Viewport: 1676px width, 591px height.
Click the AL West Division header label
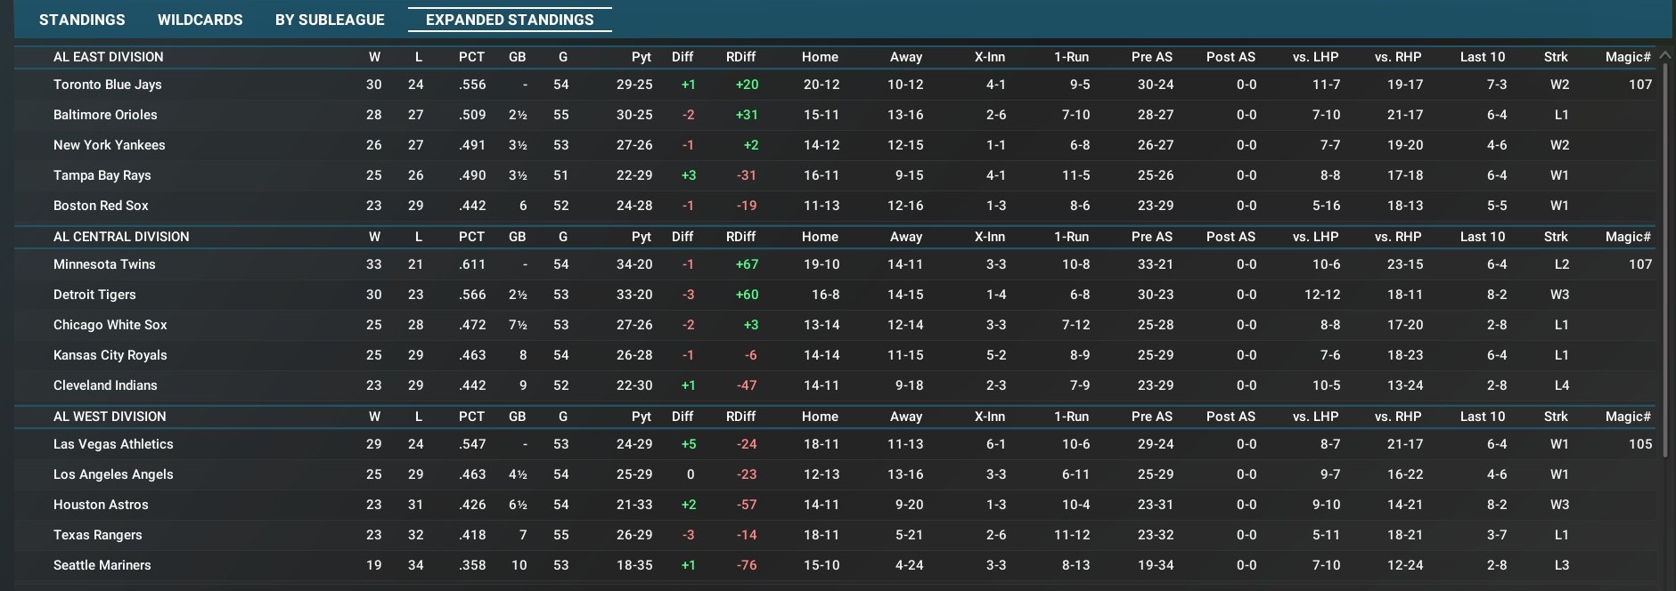coord(110,417)
